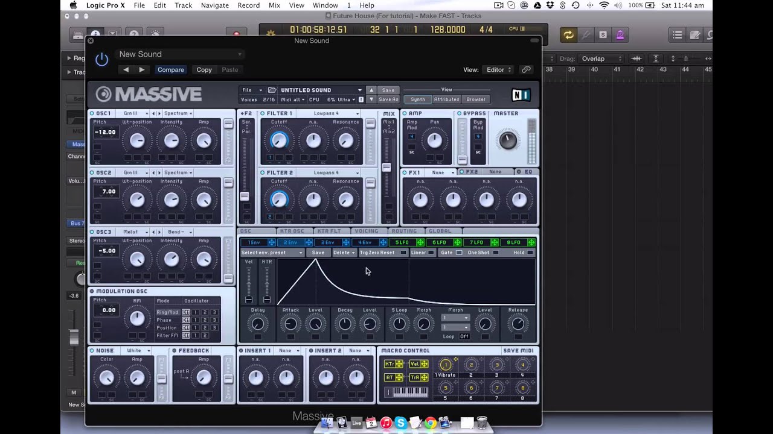Viewport: 773px width, 434px height.
Task: Click the purple metronome button in Logic
Action: [x=620, y=35]
